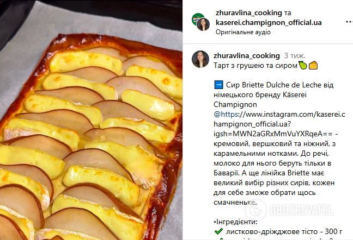
Task: Open kaserei.champignon_official.ua profile link
Action: tap(269, 22)
